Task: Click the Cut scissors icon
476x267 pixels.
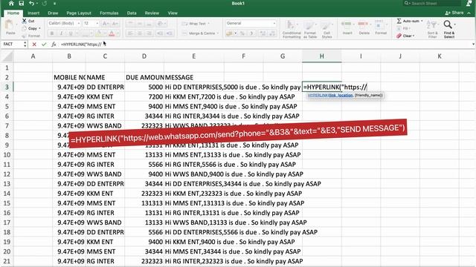Action: click(x=25, y=21)
